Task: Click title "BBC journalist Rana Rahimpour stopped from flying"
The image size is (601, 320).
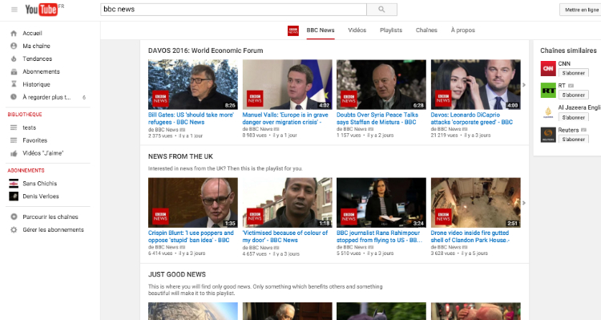Action: pos(379,237)
